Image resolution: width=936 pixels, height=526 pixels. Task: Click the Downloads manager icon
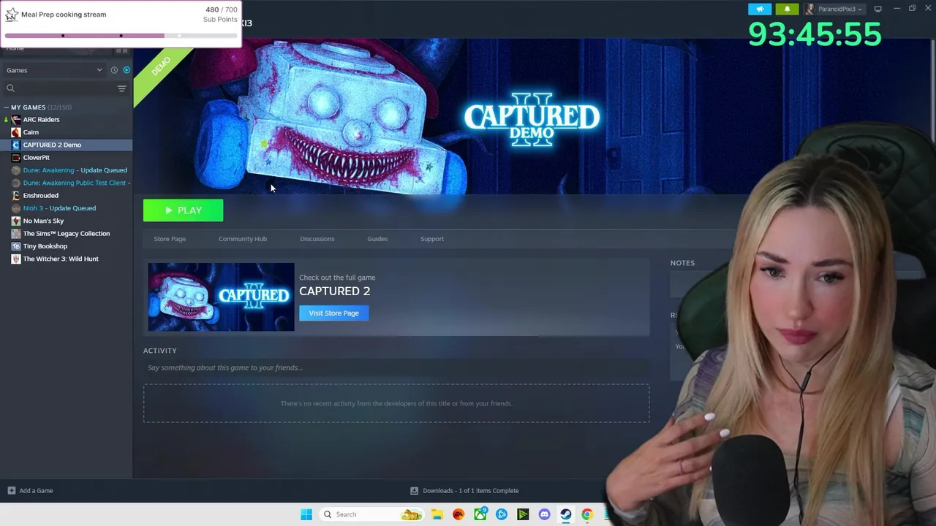tap(414, 491)
